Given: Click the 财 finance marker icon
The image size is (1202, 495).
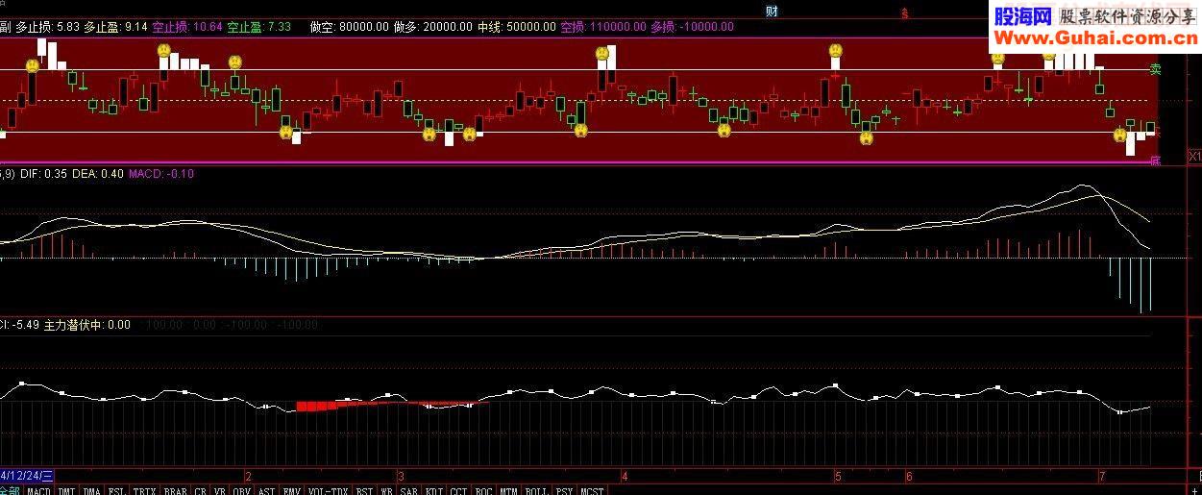Looking at the screenshot, I should (772, 12).
